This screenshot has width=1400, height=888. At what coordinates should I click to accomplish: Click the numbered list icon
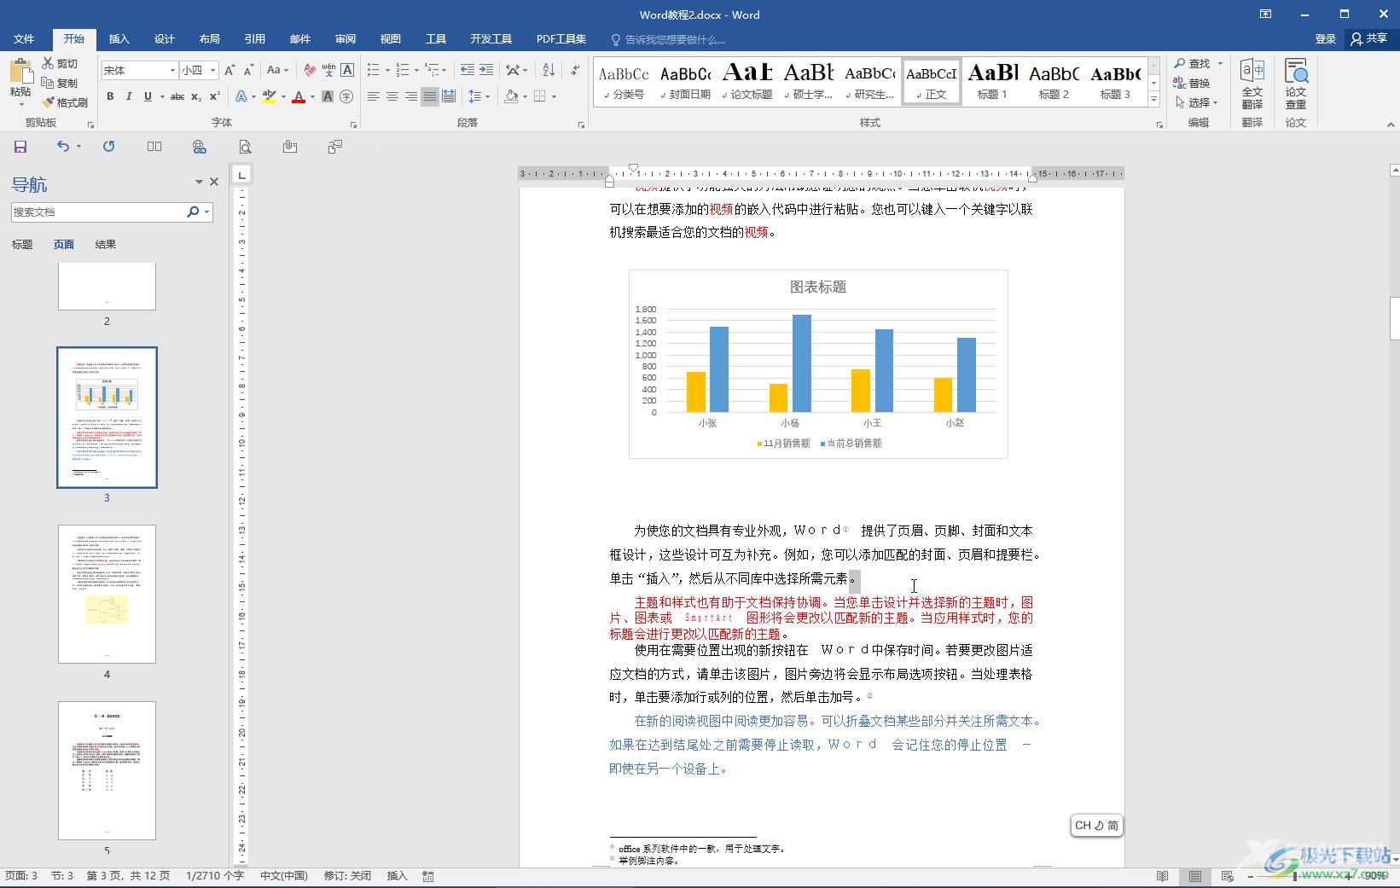click(x=404, y=70)
